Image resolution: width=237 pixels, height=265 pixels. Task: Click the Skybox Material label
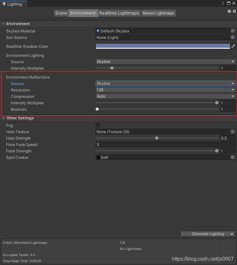tap(21, 31)
